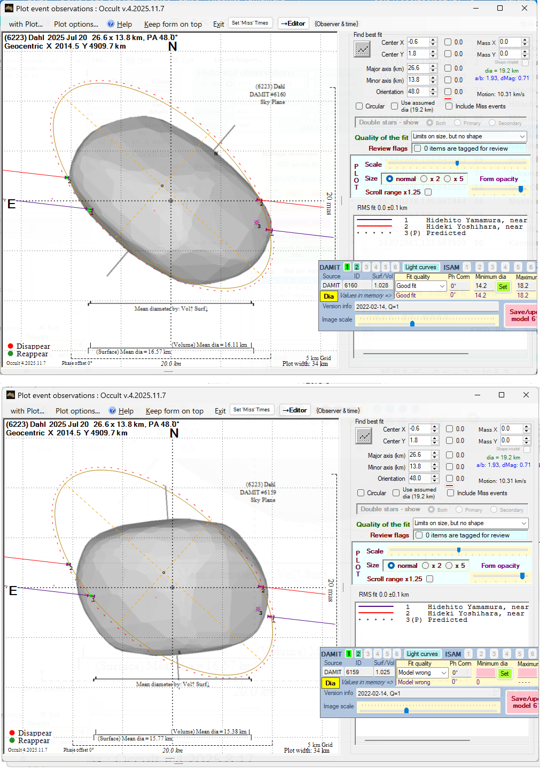The width and height of the screenshot is (540, 773).
Task: Increase Major axis value in upper window
Action: (433, 66)
